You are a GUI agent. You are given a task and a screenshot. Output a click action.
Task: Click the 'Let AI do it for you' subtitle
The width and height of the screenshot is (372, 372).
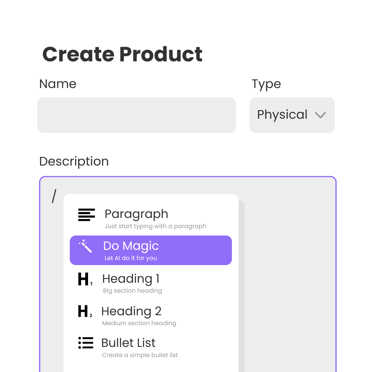pos(131,258)
